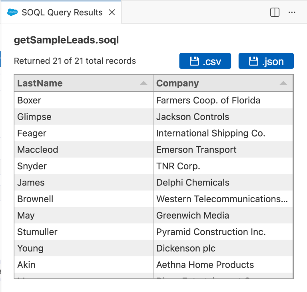Click the getSampleLeads.soql heading
The image size is (307, 292).
(66, 40)
